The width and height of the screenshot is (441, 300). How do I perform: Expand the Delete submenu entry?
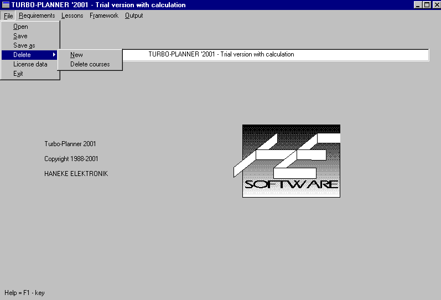pyautogui.click(x=30, y=55)
